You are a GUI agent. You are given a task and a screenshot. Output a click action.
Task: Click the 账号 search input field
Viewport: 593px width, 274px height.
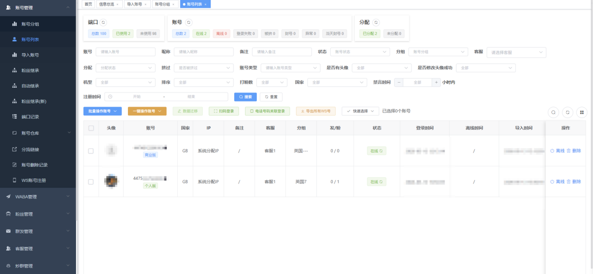click(126, 52)
